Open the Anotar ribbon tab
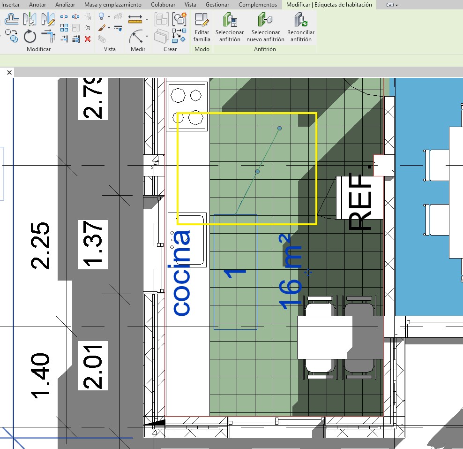 click(37, 5)
